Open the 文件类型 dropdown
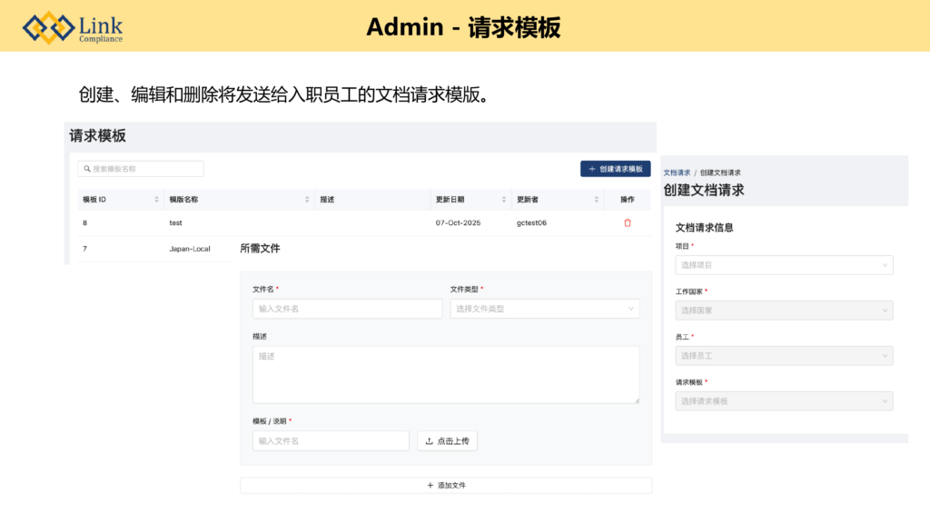 tap(545, 309)
